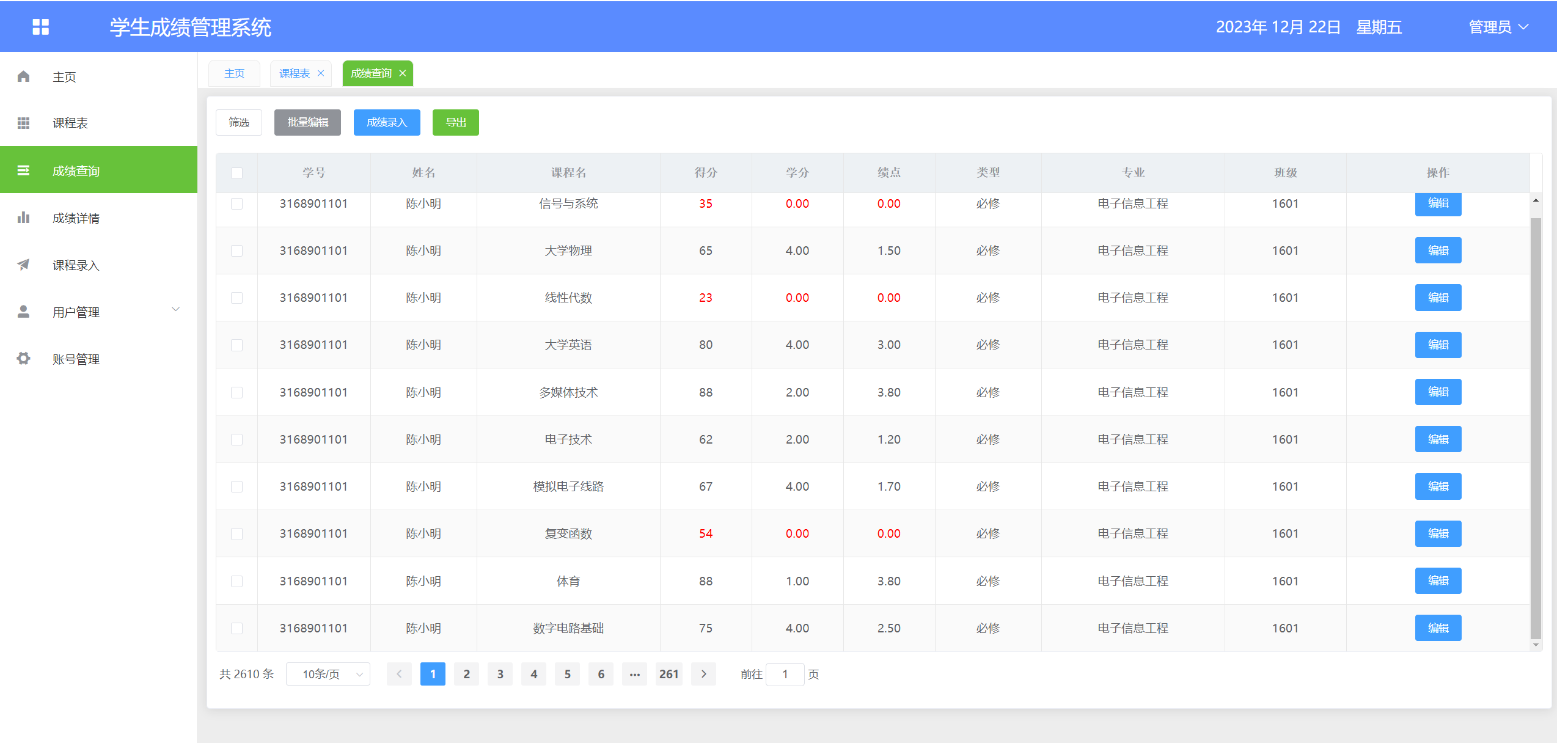This screenshot has width=1557, height=743.
Task: Go to page 2
Action: (467, 674)
